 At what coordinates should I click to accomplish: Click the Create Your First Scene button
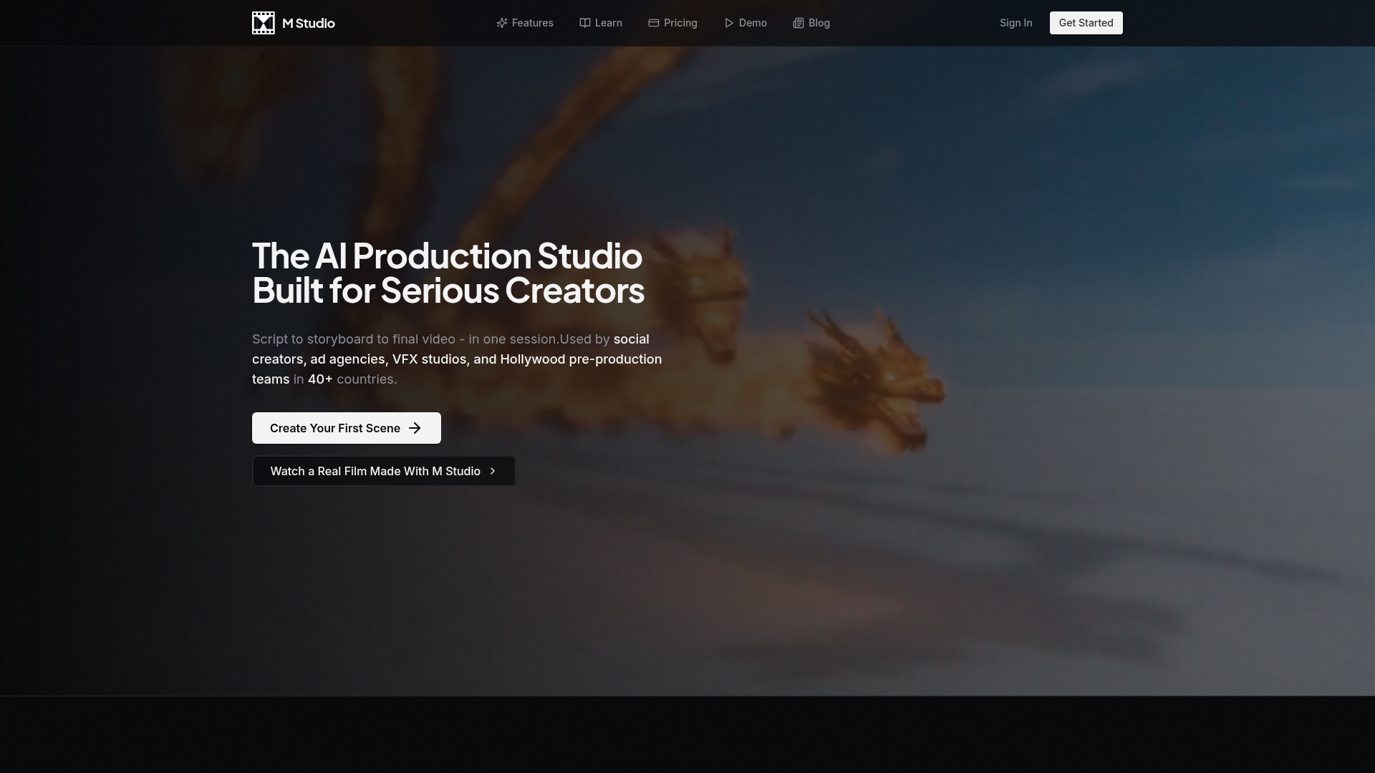click(347, 428)
